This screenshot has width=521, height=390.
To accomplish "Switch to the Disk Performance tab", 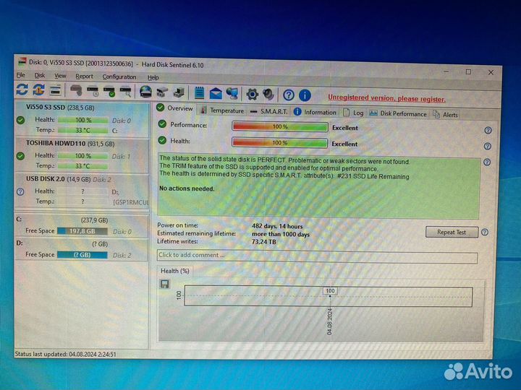I will [398, 114].
